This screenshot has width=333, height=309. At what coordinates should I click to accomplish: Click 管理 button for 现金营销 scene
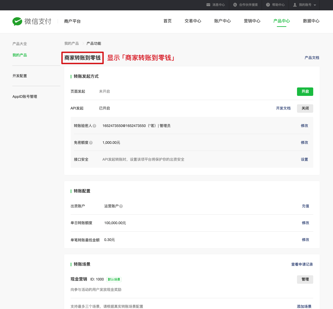[305, 279]
